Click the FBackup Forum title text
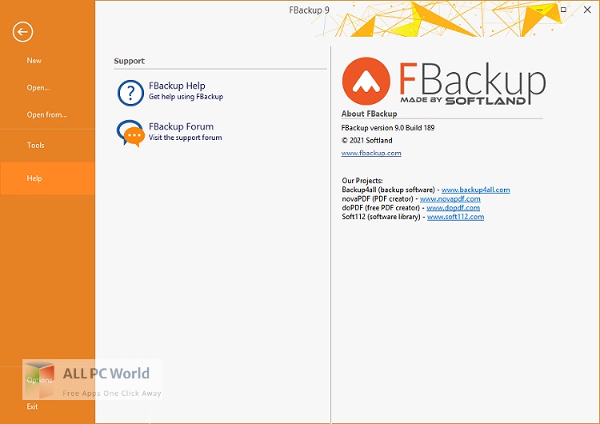Screen dimensions: 600x424 181,126
